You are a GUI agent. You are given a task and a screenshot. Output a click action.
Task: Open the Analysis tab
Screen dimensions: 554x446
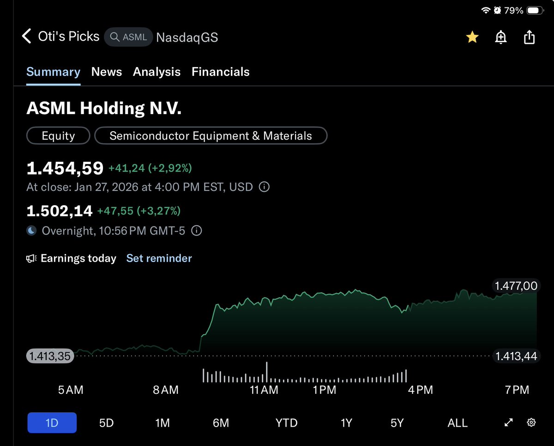click(157, 72)
